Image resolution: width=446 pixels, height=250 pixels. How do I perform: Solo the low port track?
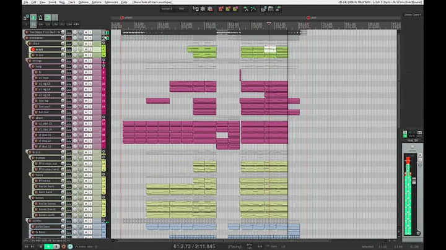90,106
